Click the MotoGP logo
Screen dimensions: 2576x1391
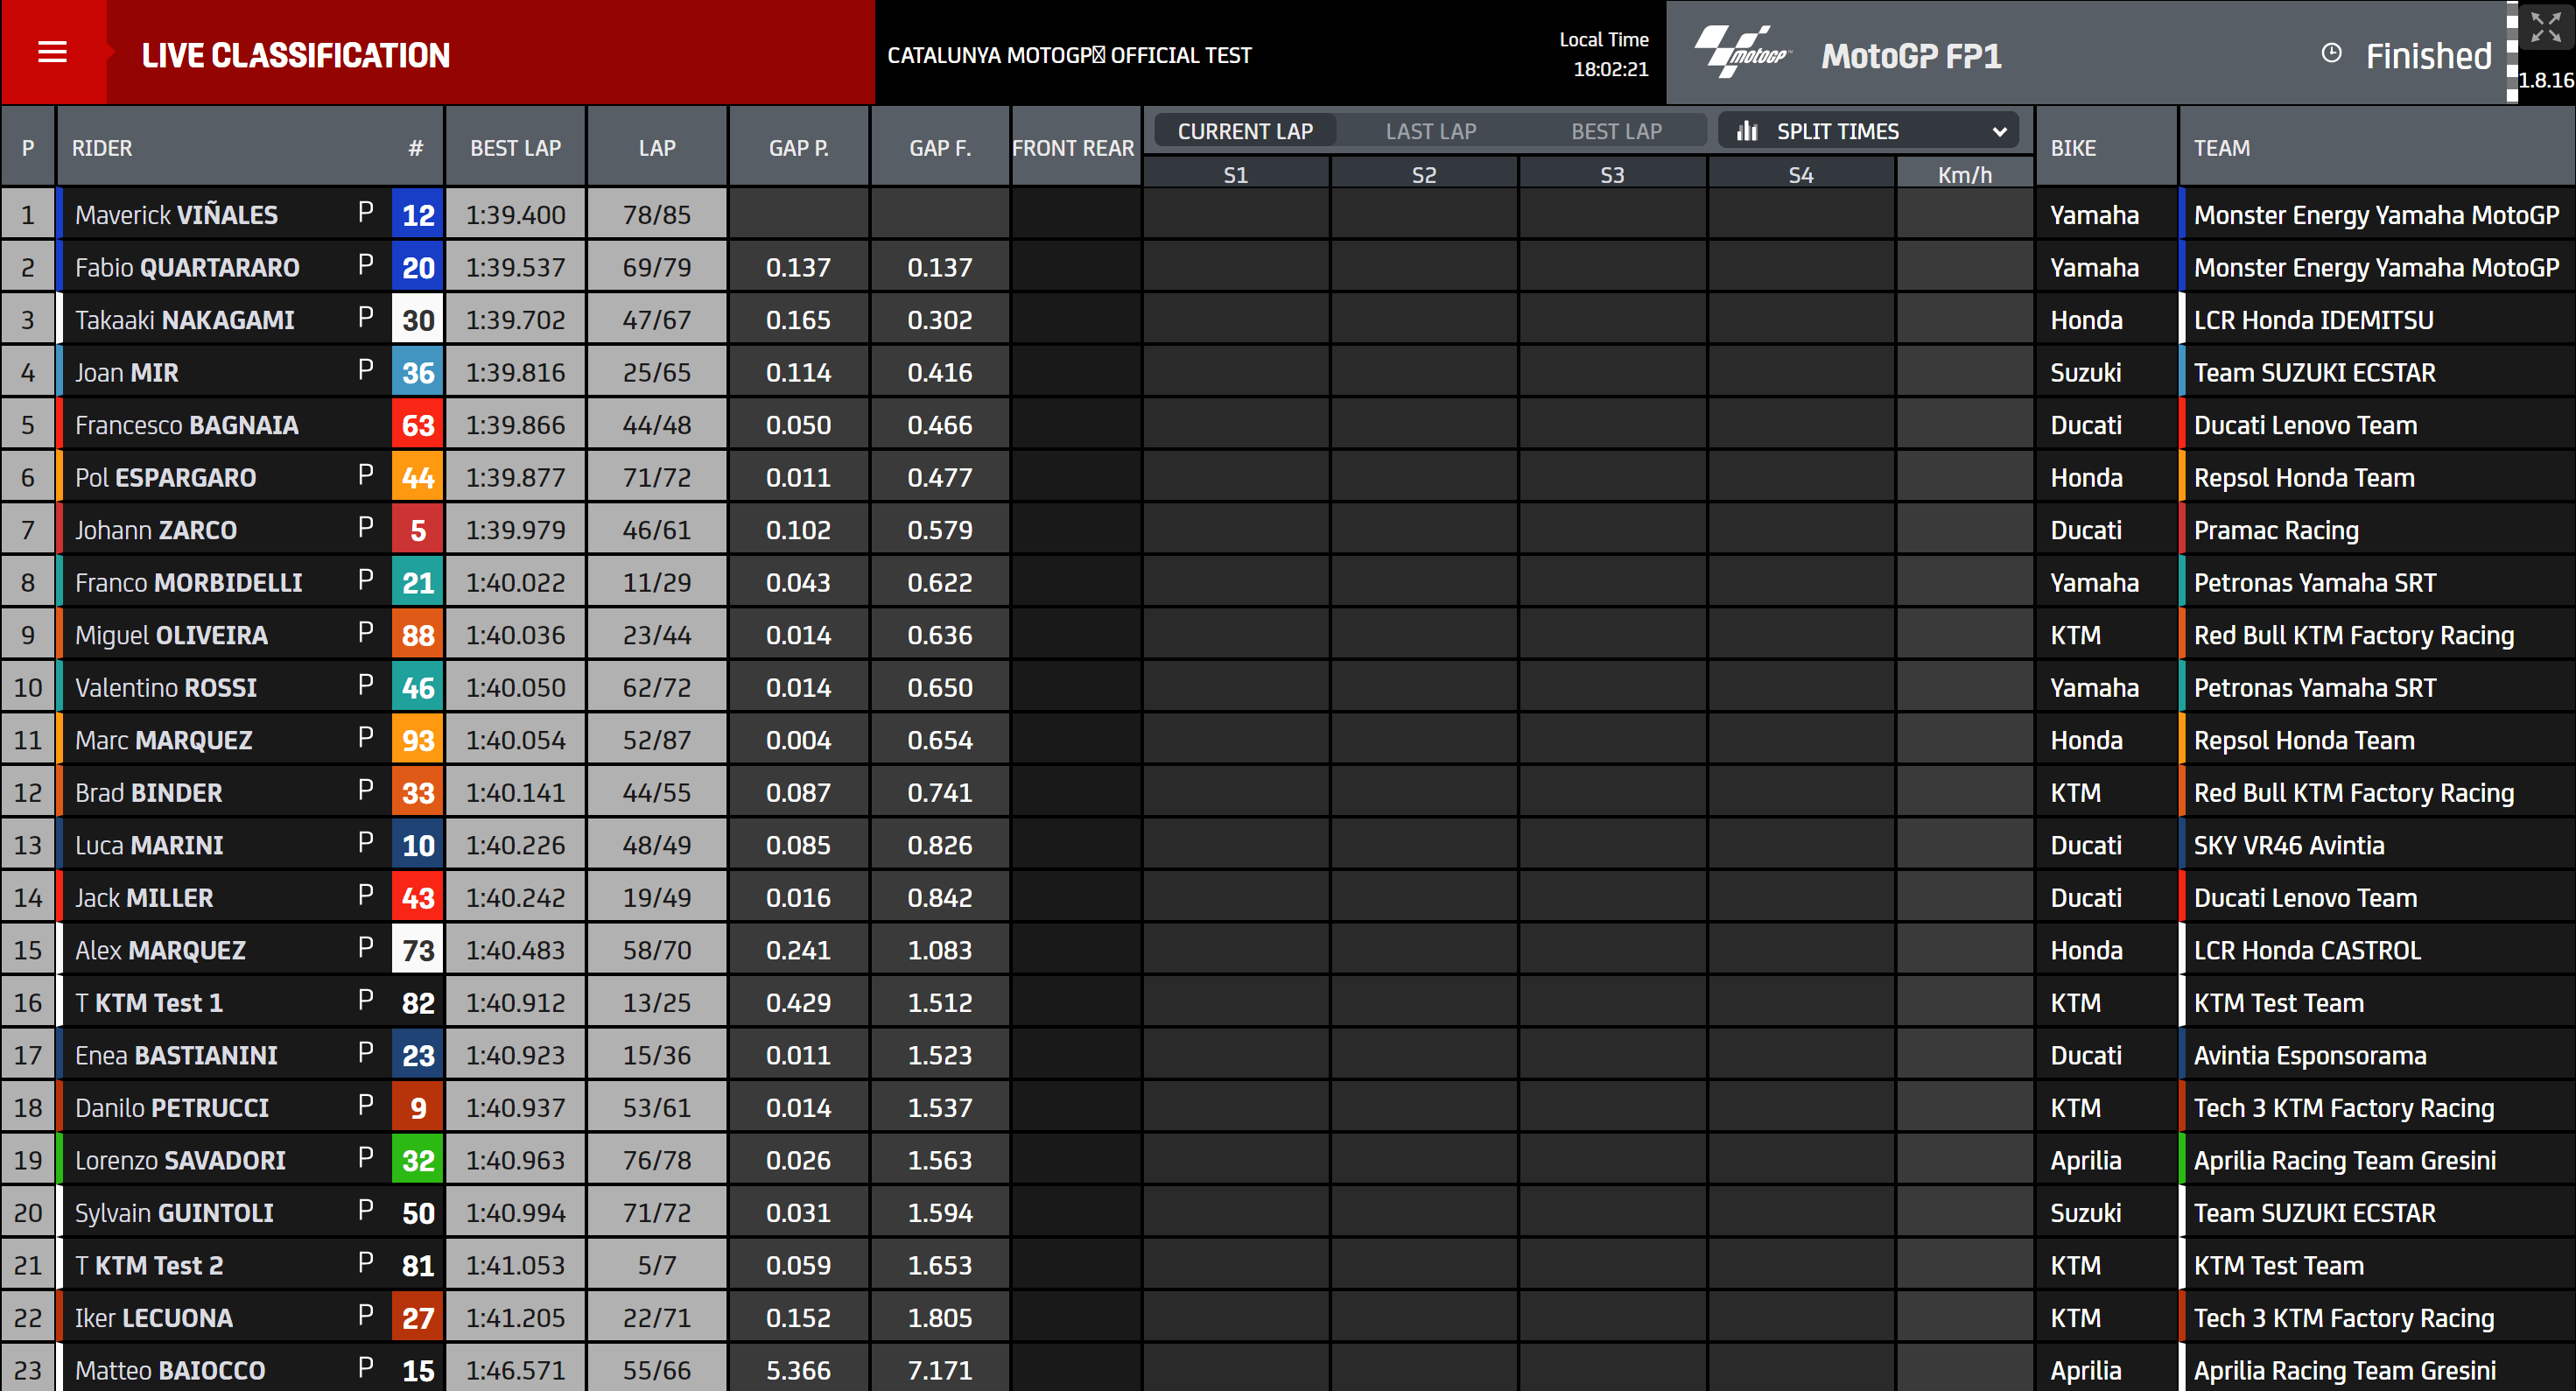(1743, 52)
